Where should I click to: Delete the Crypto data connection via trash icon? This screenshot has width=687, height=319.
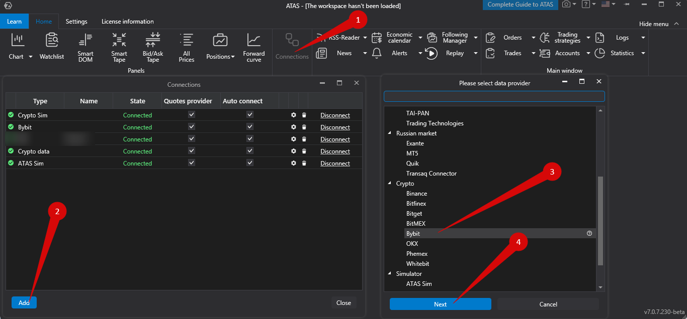304,151
